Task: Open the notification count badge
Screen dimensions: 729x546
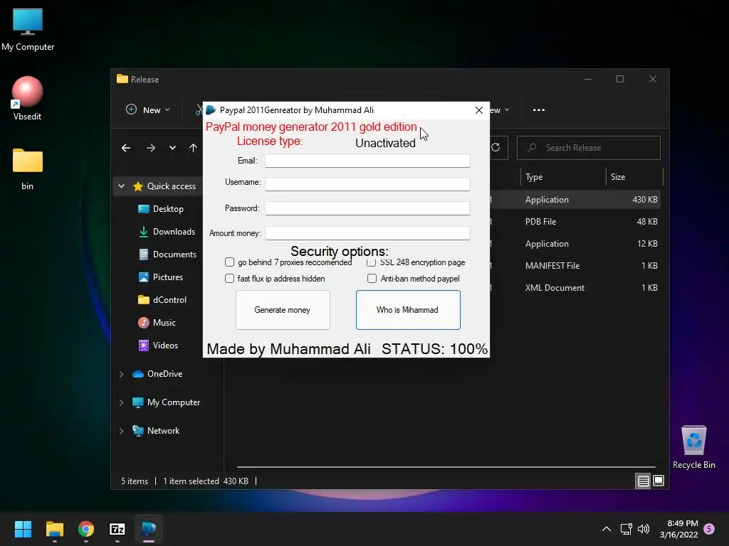Action: [709, 529]
